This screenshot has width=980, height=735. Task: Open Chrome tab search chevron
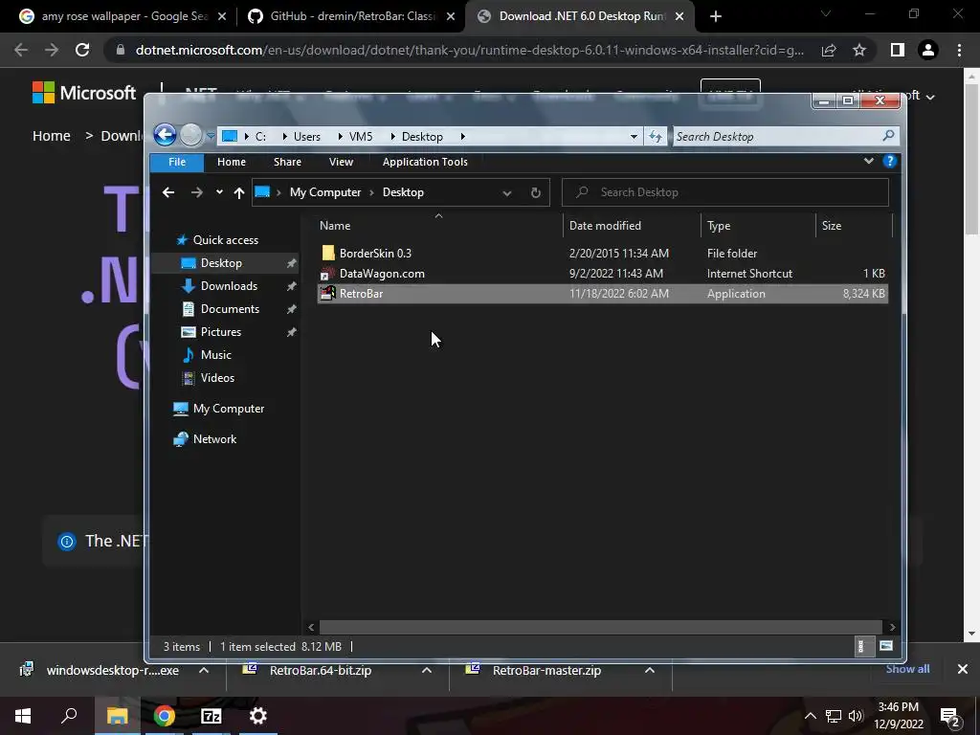click(826, 14)
